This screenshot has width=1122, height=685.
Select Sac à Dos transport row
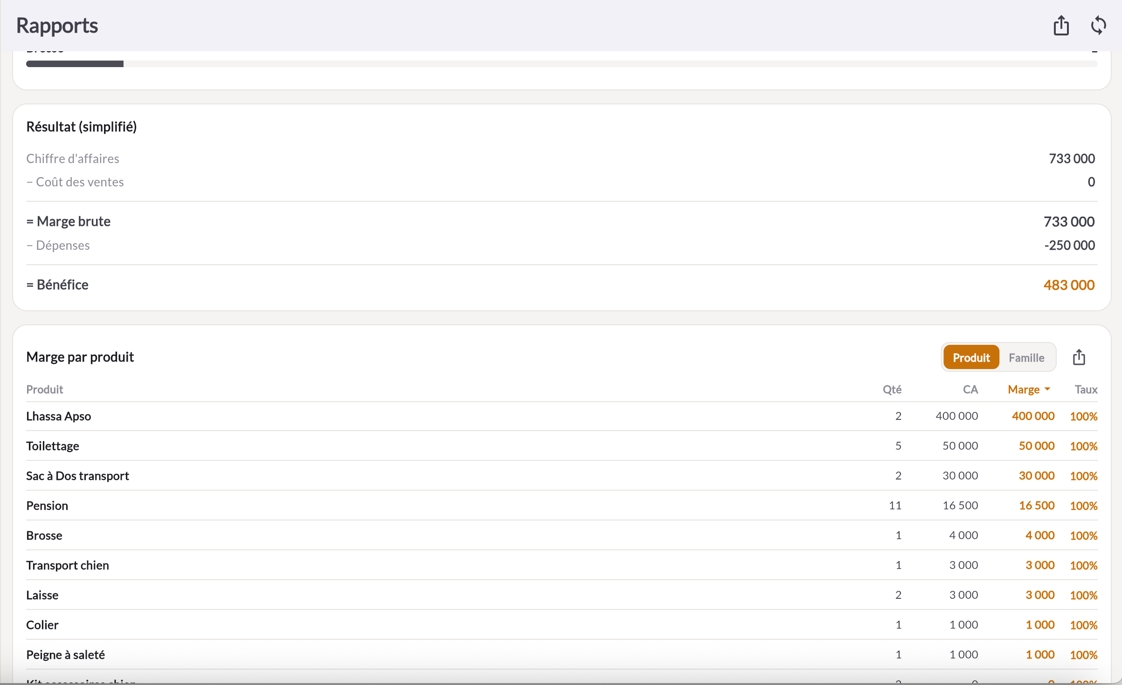[561, 476]
